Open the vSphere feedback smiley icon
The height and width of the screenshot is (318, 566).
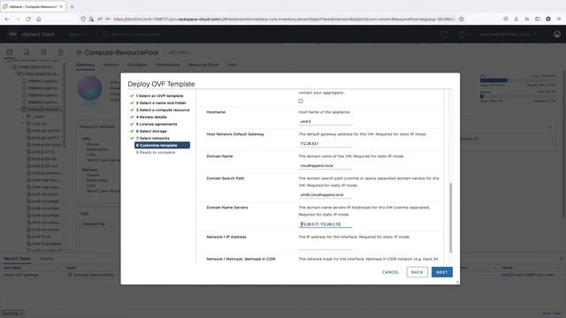tap(557, 34)
